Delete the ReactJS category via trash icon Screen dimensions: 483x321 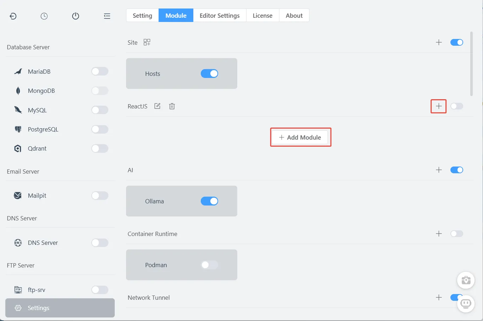coord(172,106)
